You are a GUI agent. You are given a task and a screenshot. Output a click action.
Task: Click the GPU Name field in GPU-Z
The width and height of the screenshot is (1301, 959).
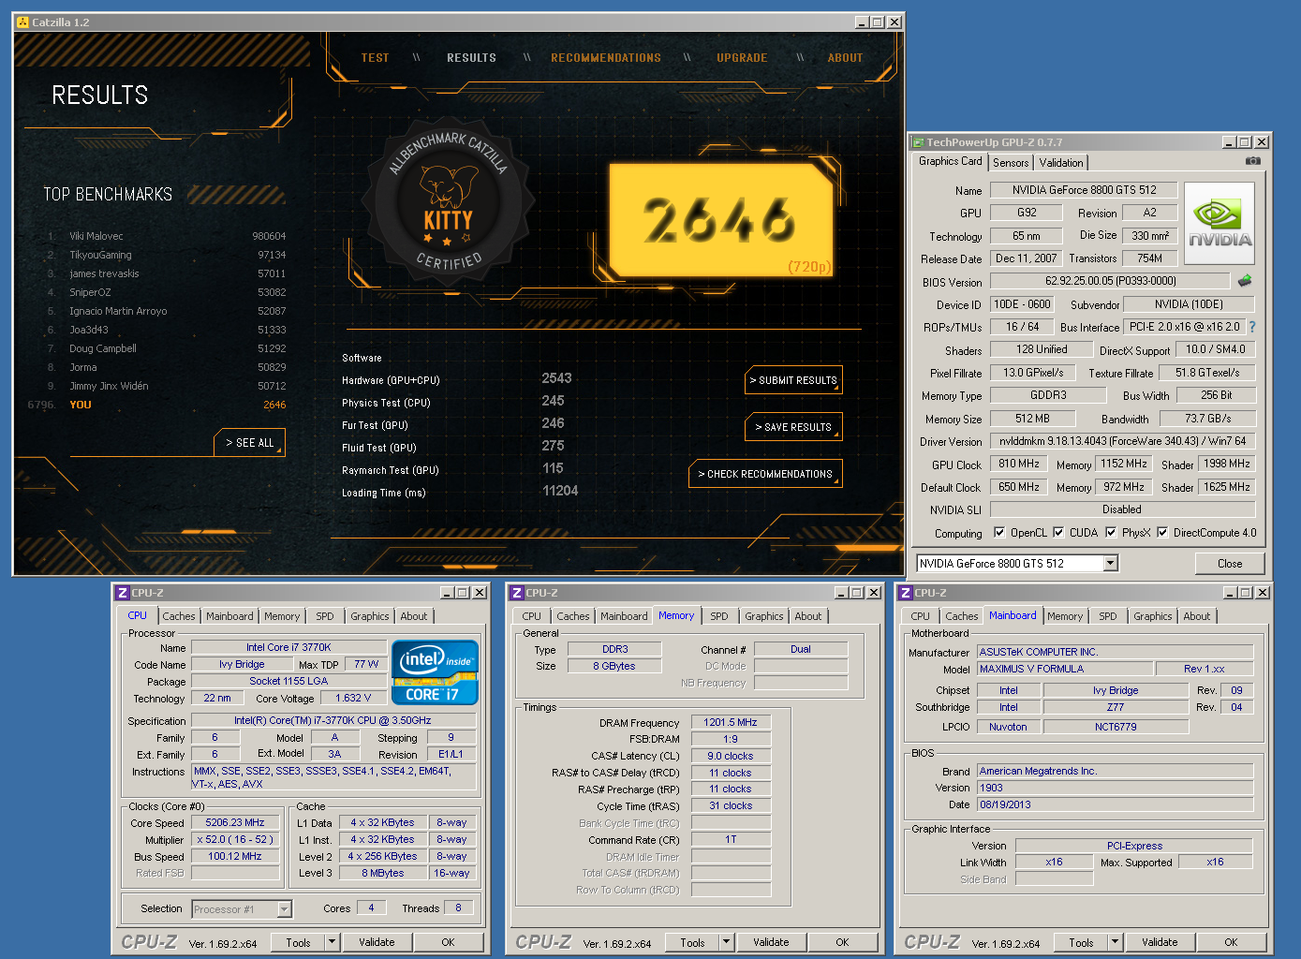(x=1084, y=190)
